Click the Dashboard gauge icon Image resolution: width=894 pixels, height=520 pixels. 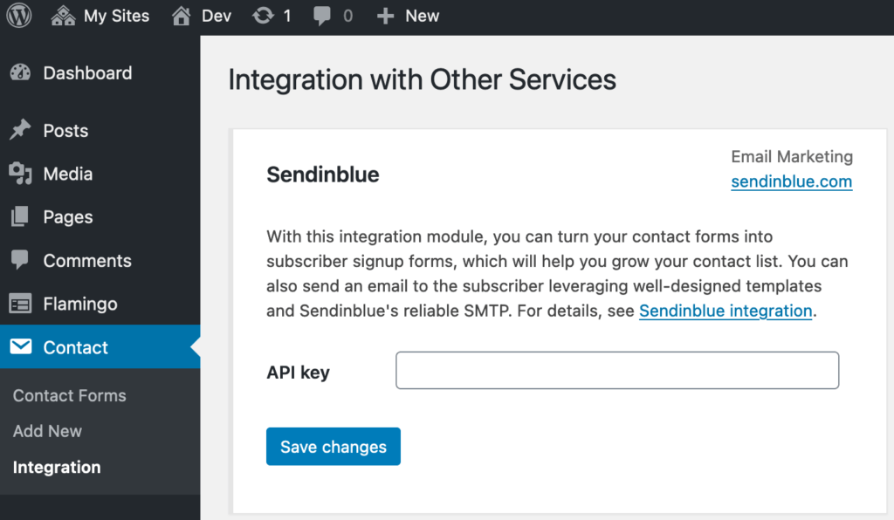click(21, 72)
